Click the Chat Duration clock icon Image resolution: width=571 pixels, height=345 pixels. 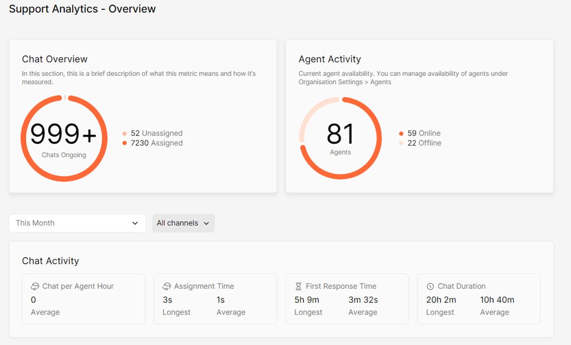pyautogui.click(x=430, y=287)
